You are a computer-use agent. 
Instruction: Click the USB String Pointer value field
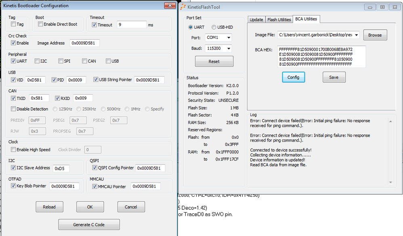149,80
